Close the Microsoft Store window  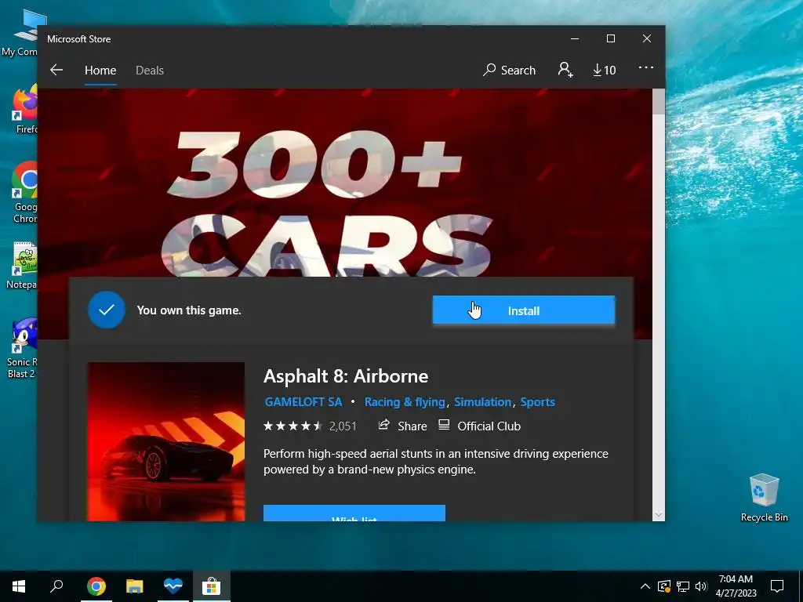(x=647, y=39)
